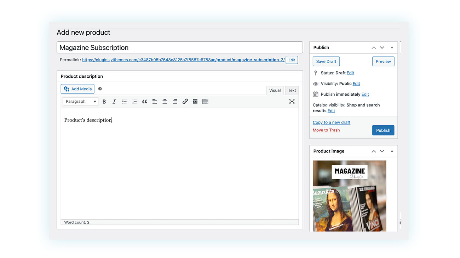The image size is (460, 258).
Task: Open product Preview
Action: [x=383, y=61]
